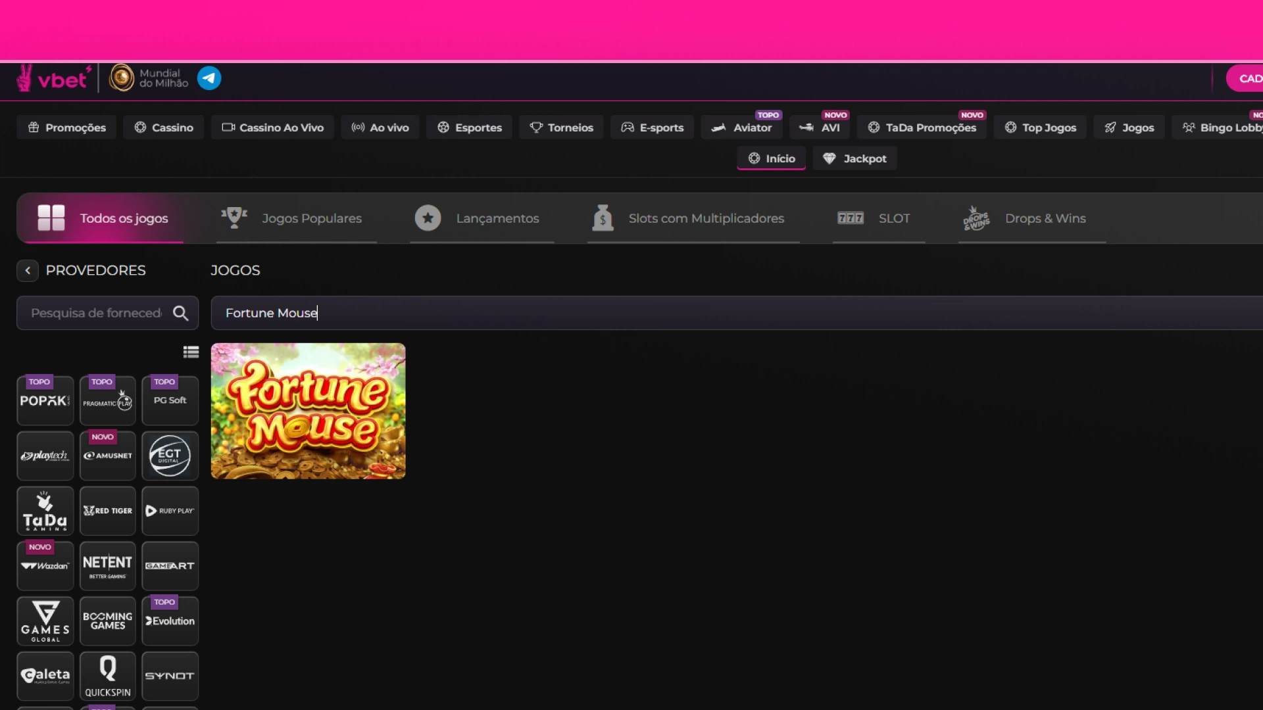Image resolution: width=1263 pixels, height=710 pixels.
Task: Open the Ao vivo section
Action: tap(380, 128)
